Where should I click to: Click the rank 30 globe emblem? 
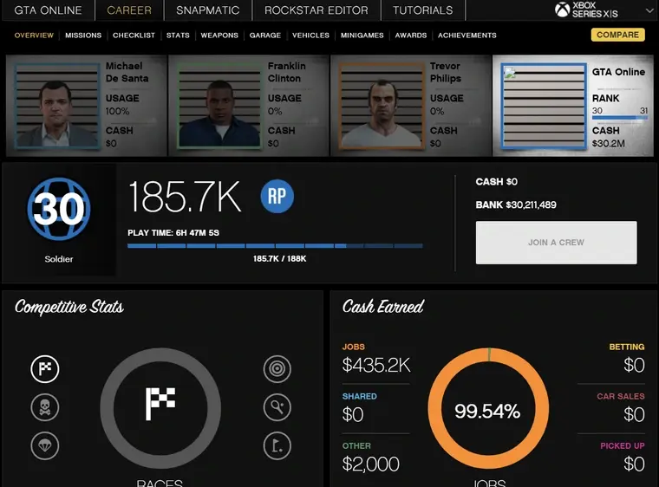[59, 209]
